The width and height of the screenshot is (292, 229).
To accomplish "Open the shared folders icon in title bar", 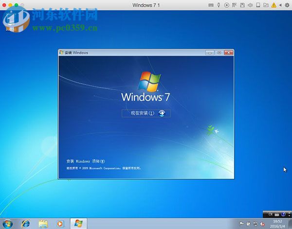I will 266,5.
